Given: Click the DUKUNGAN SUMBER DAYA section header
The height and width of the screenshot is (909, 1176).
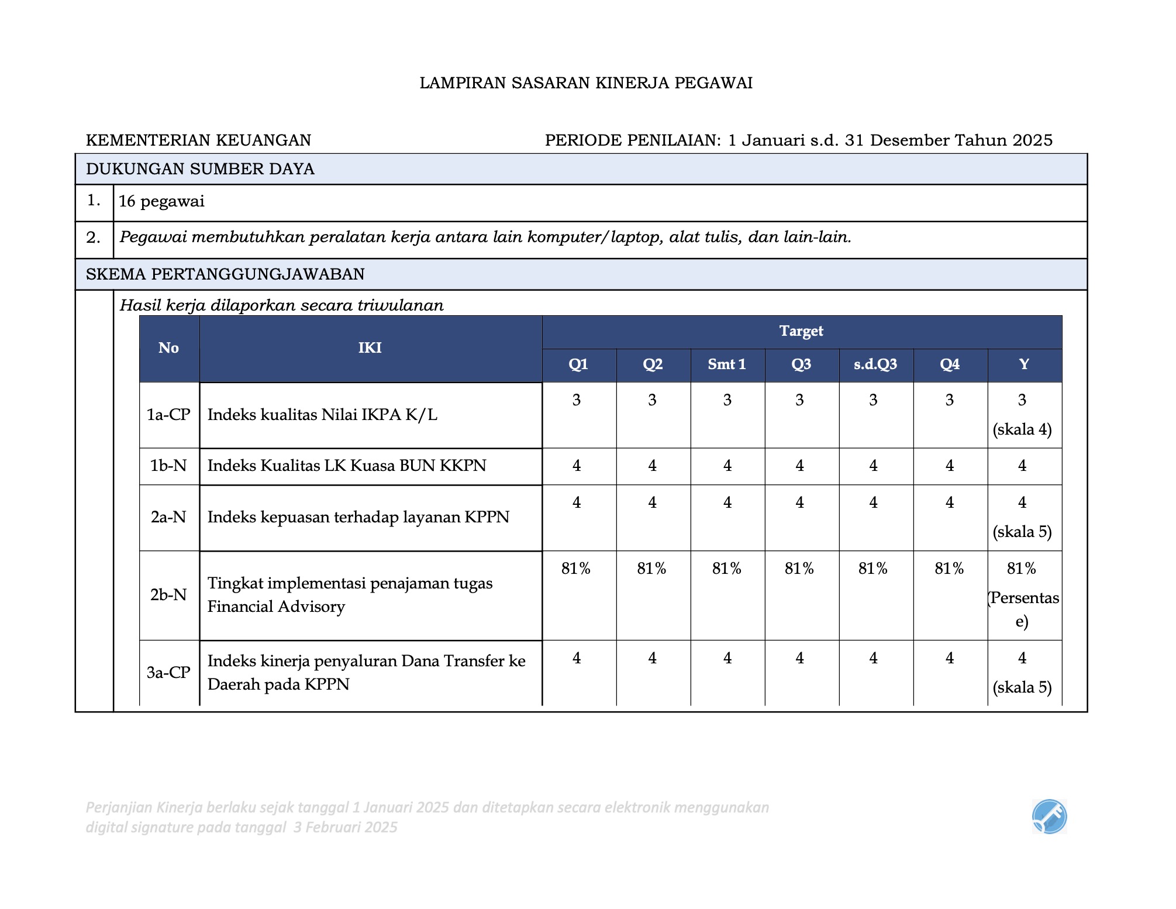Looking at the screenshot, I should 200,169.
